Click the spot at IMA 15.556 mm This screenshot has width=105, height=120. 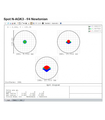tap(68, 42)
